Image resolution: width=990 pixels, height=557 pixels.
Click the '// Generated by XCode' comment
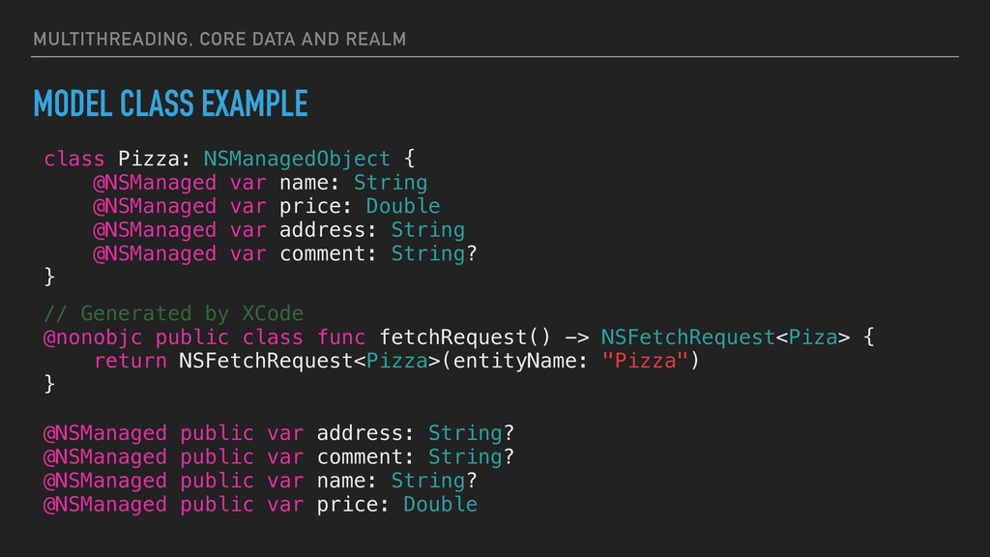click(x=174, y=313)
